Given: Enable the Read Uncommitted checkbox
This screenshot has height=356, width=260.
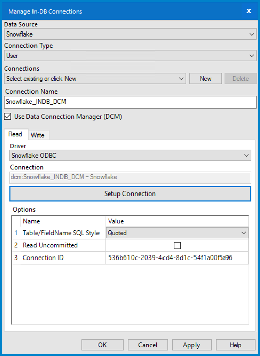Looking at the screenshot, I should coord(177,245).
